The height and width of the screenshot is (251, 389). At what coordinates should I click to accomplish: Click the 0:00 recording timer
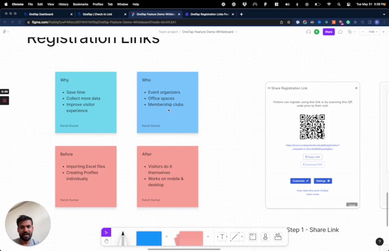point(5,92)
